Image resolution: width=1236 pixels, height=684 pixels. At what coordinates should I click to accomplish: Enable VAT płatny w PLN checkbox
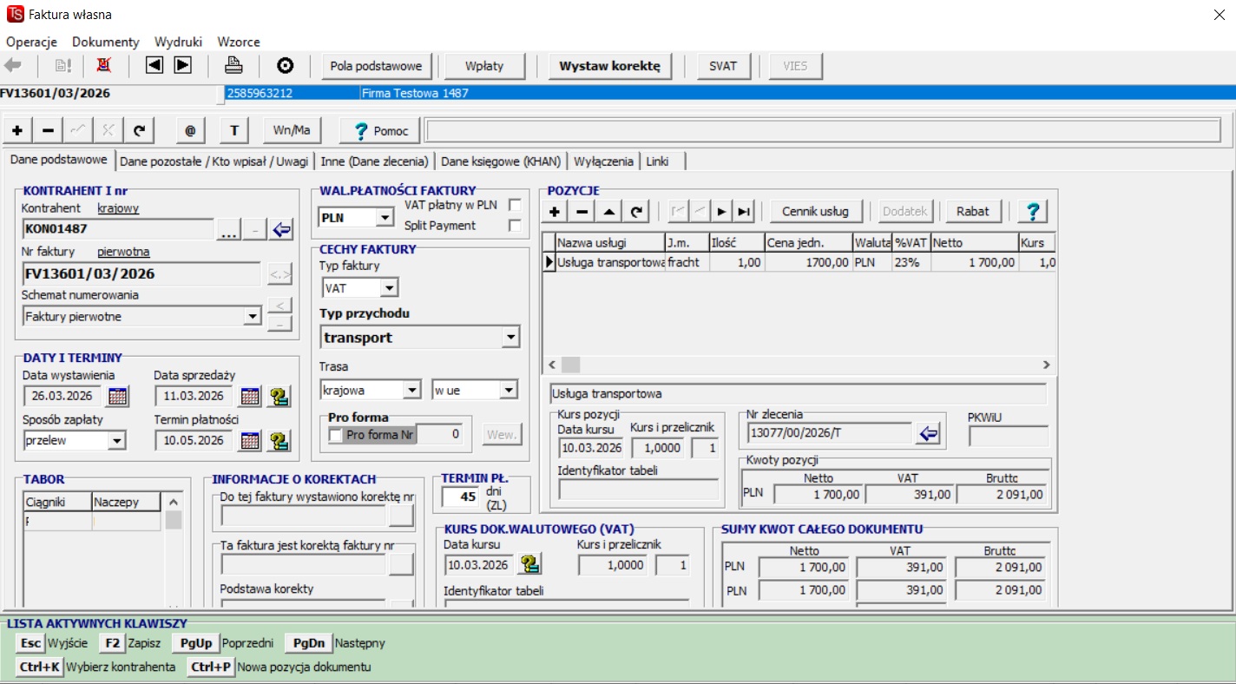click(515, 206)
